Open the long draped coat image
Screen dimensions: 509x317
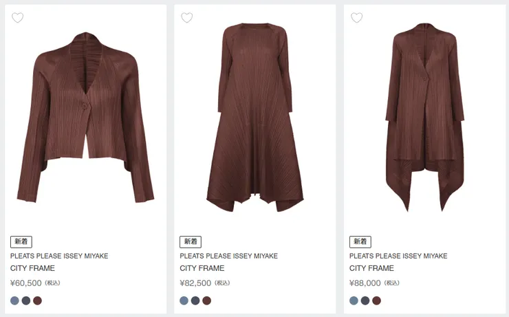pos(424,117)
